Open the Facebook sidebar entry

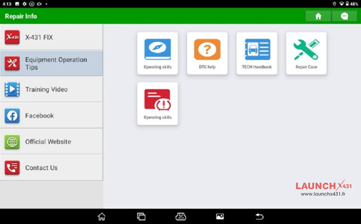[51, 116]
